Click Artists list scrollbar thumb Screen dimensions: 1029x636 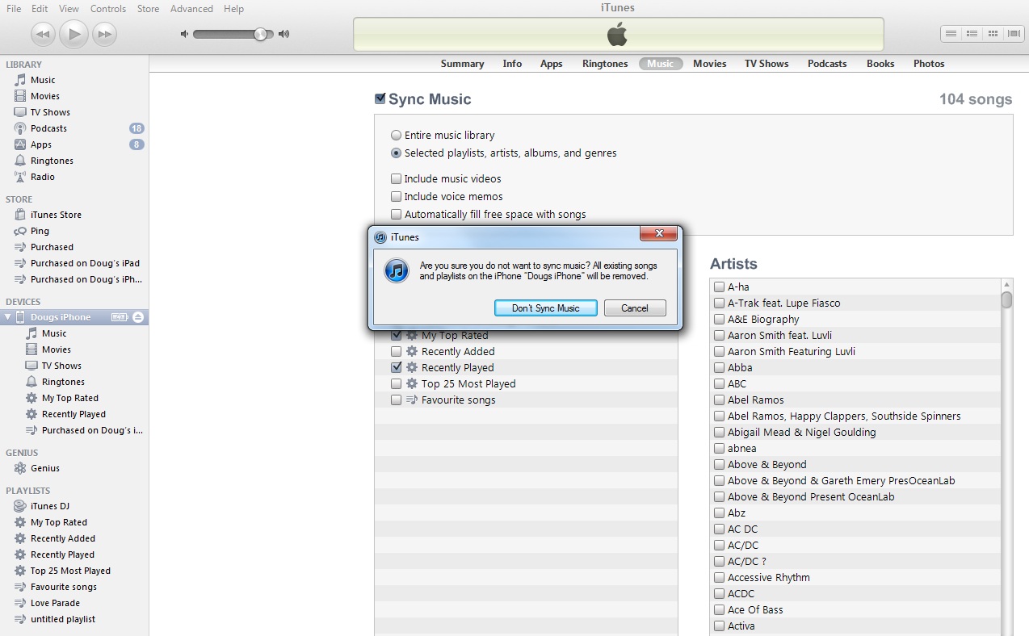click(x=1006, y=299)
